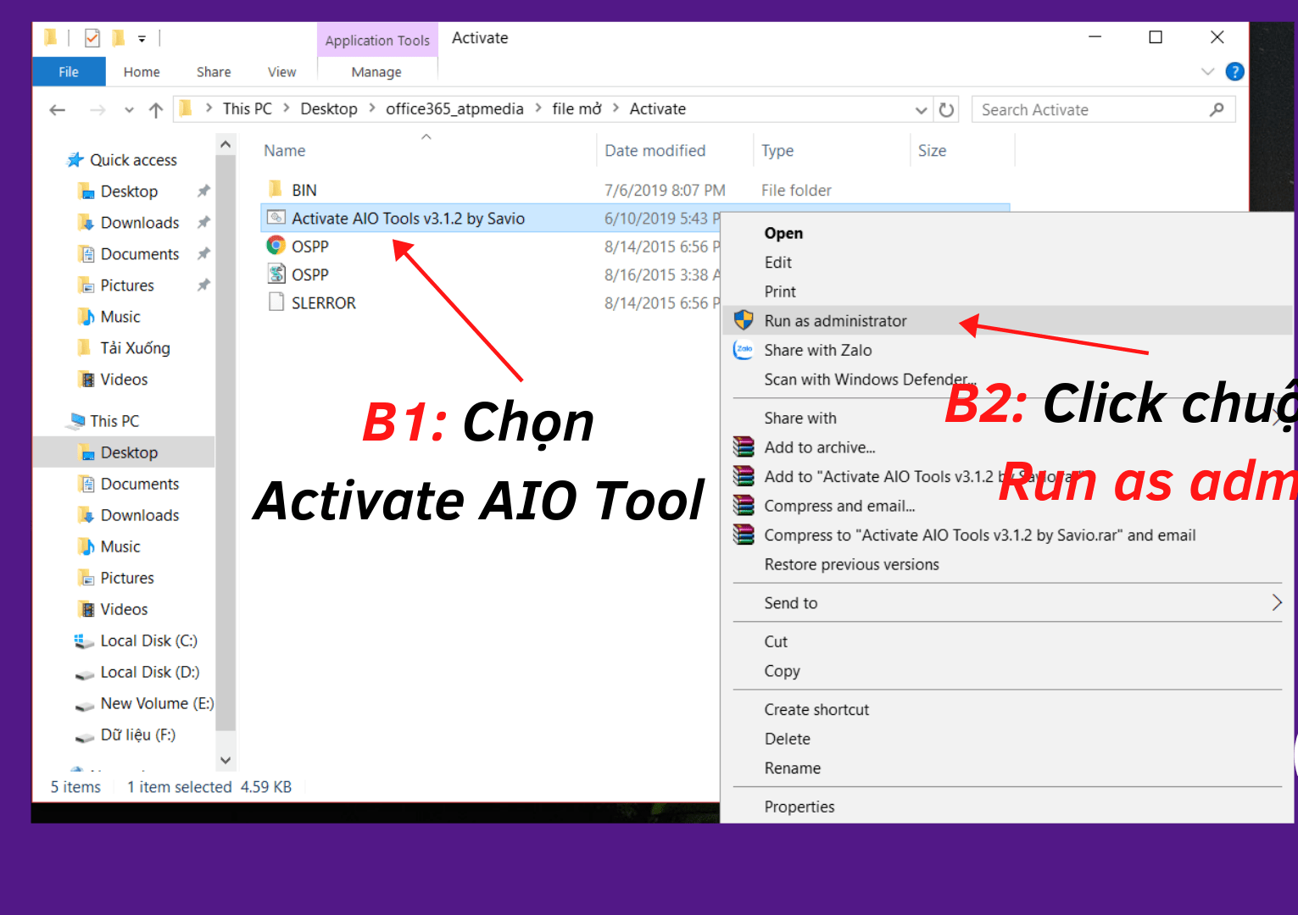Choose Restore previous versions
The width and height of the screenshot is (1298, 915).
click(851, 564)
